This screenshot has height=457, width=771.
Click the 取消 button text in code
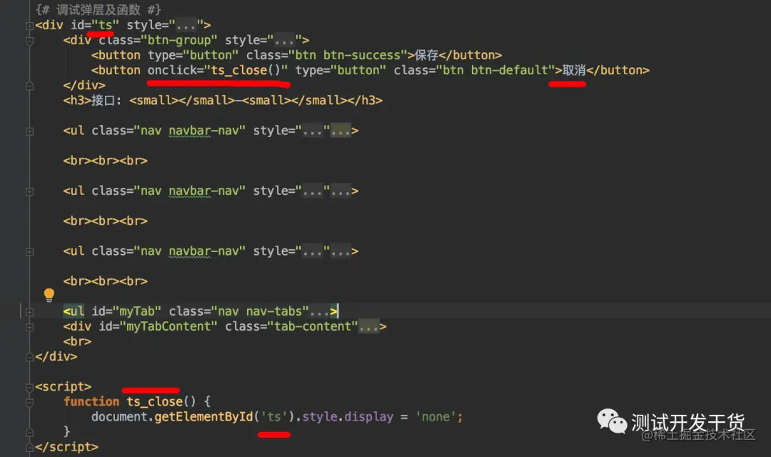(574, 71)
